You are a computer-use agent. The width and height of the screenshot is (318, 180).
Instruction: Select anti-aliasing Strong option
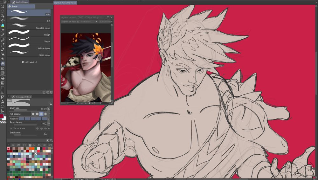pyautogui.click(x=45, y=114)
